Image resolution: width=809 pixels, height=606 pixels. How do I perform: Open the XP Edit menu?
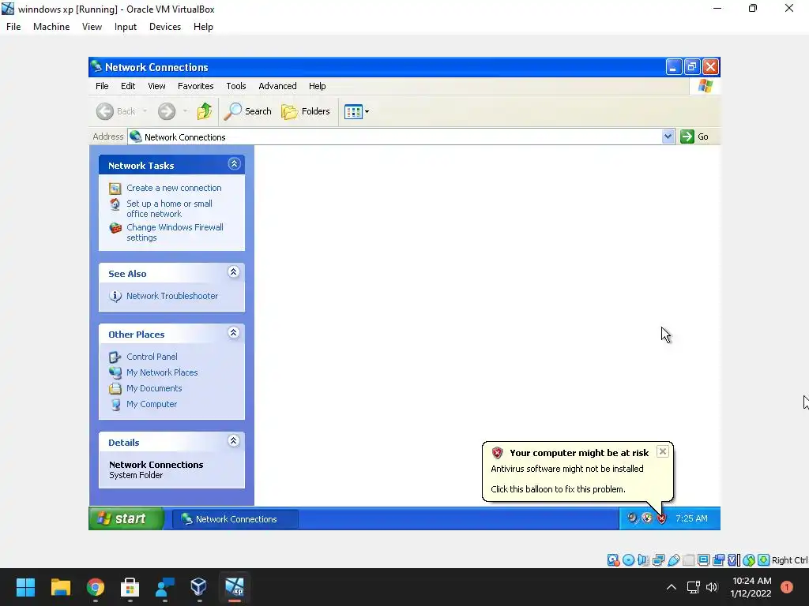point(128,86)
